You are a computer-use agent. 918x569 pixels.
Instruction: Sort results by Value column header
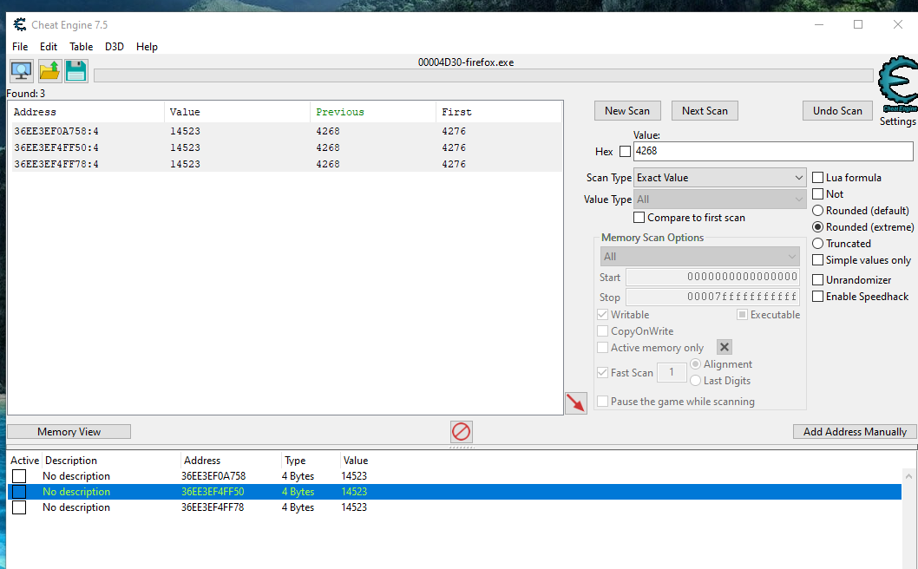tap(237, 112)
